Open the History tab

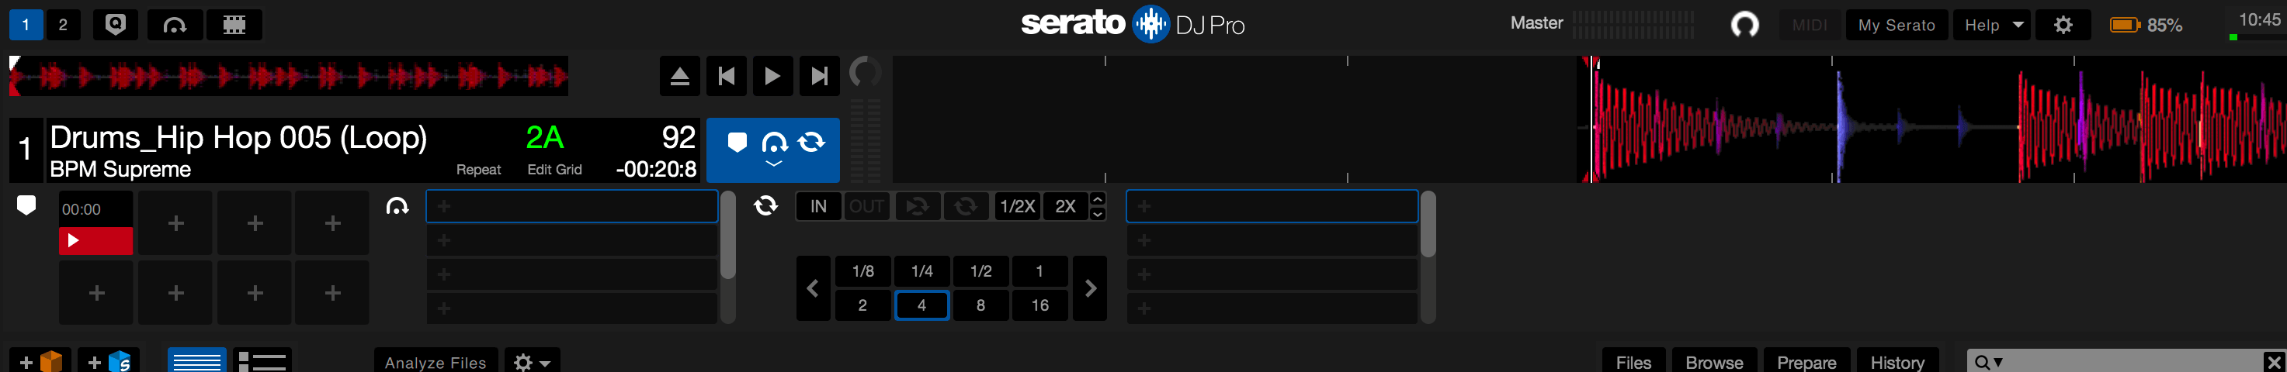click(x=1897, y=361)
